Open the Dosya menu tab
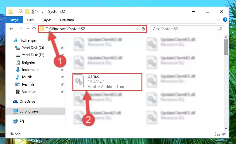This screenshot has width=236, height=144. click(x=14, y=20)
